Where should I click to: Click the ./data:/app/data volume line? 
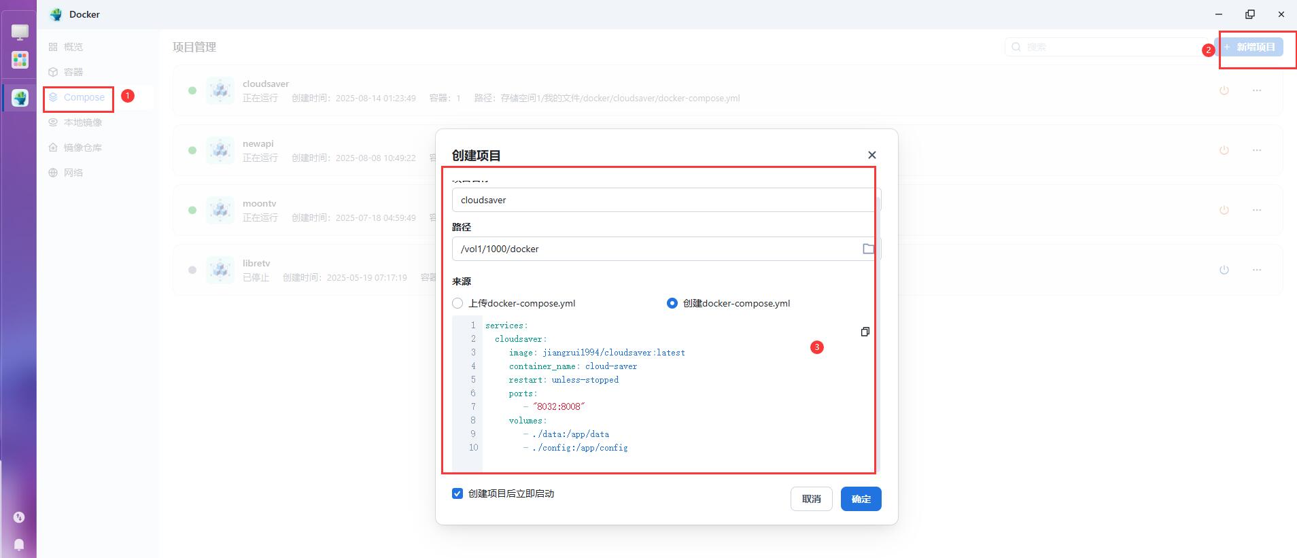point(570,434)
